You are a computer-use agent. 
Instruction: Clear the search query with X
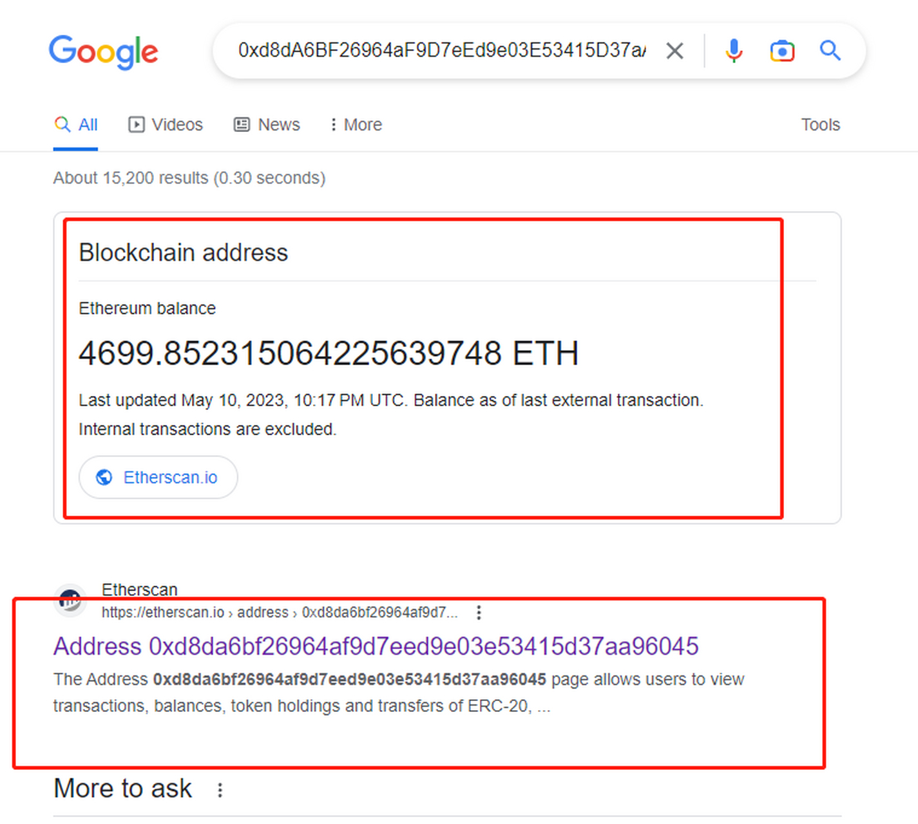[x=674, y=51]
